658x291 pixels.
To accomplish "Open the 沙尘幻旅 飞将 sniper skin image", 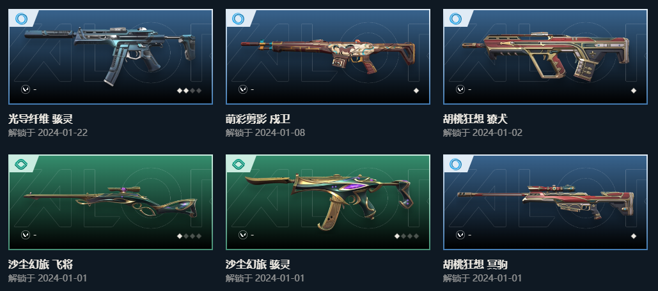I will [x=111, y=202].
